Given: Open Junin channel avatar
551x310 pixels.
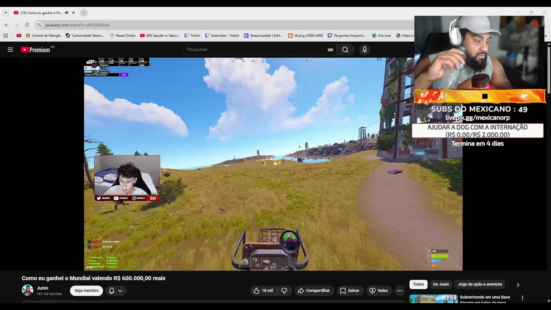Looking at the screenshot, I should tap(28, 290).
